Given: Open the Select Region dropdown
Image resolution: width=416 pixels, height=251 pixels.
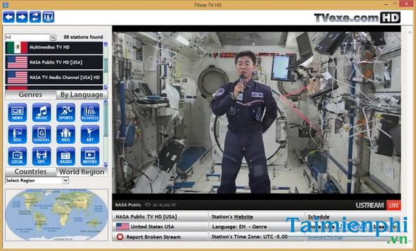Looking at the screenshot, I should (37, 180).
